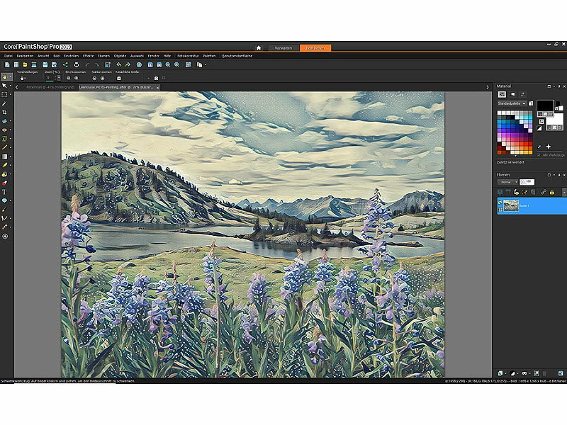Open the Standardpalette dropdown

coord(524,103)
